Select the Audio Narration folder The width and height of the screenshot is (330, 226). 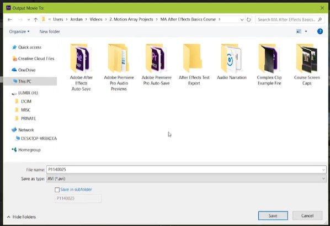click(232, 62)
